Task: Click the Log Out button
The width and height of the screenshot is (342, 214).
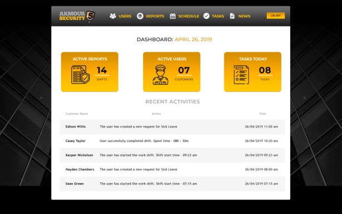Action: coord(276,16)
